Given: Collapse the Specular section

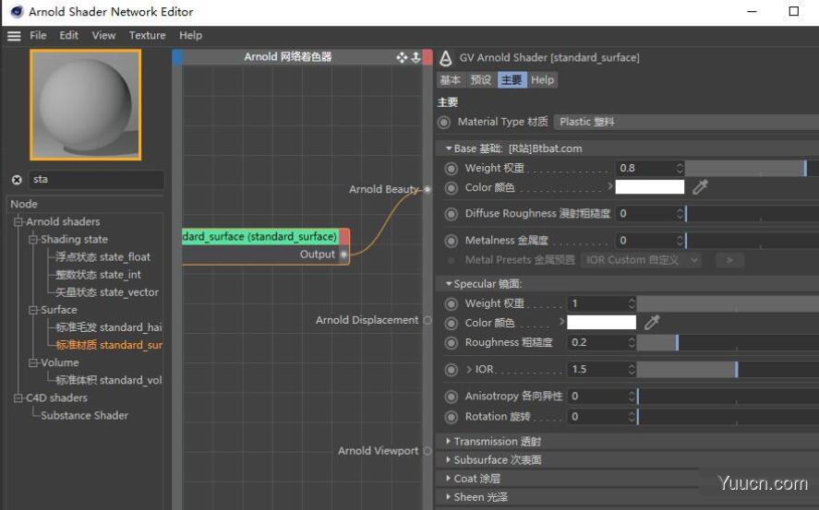Looking at the screenshot, I should [x=448, y=284].
